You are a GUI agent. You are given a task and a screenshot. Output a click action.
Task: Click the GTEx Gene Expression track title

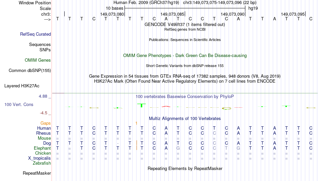point(185,76)
